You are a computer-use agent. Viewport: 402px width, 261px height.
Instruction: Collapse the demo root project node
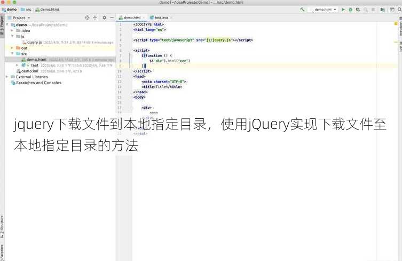[7, 25]
